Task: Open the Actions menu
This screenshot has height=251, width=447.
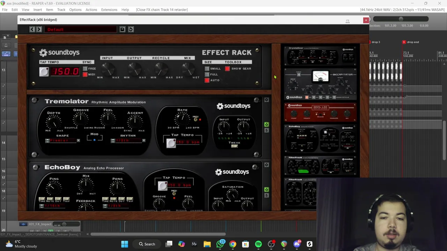Action: pyautogui.click(x=91, y=10)
